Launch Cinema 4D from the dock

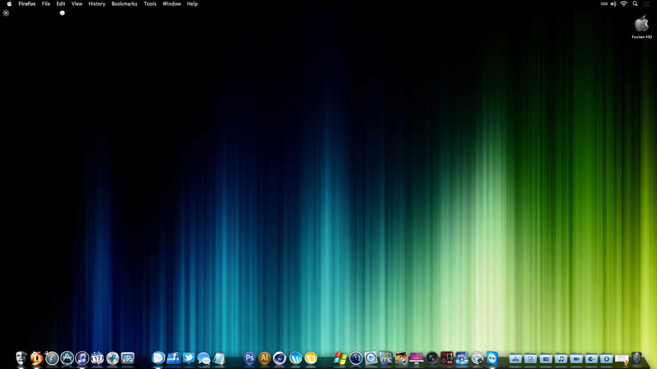tap(280, 358)
